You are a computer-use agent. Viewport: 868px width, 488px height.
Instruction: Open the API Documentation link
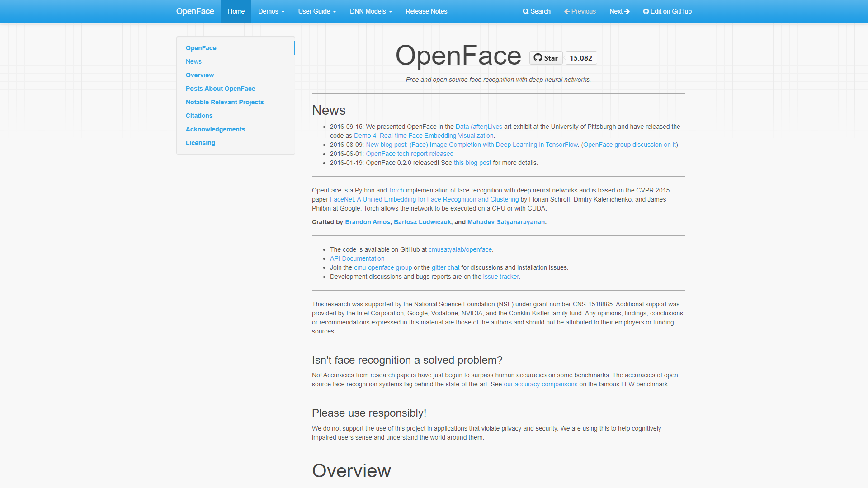point(357,258)
